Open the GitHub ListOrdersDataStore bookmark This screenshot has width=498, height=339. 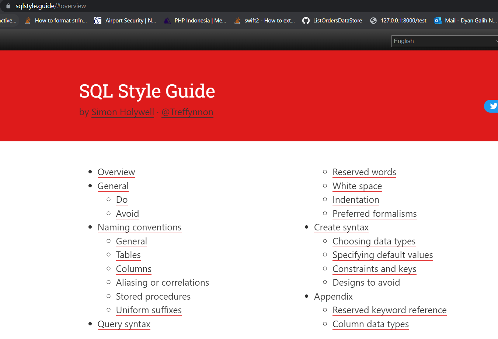click(332, 21)
